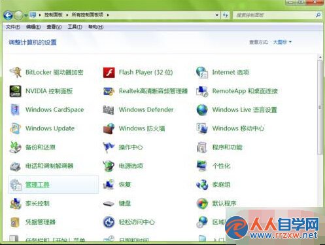
Task: Click the 程序和功能 link text
Action: [x=228, y=147]
